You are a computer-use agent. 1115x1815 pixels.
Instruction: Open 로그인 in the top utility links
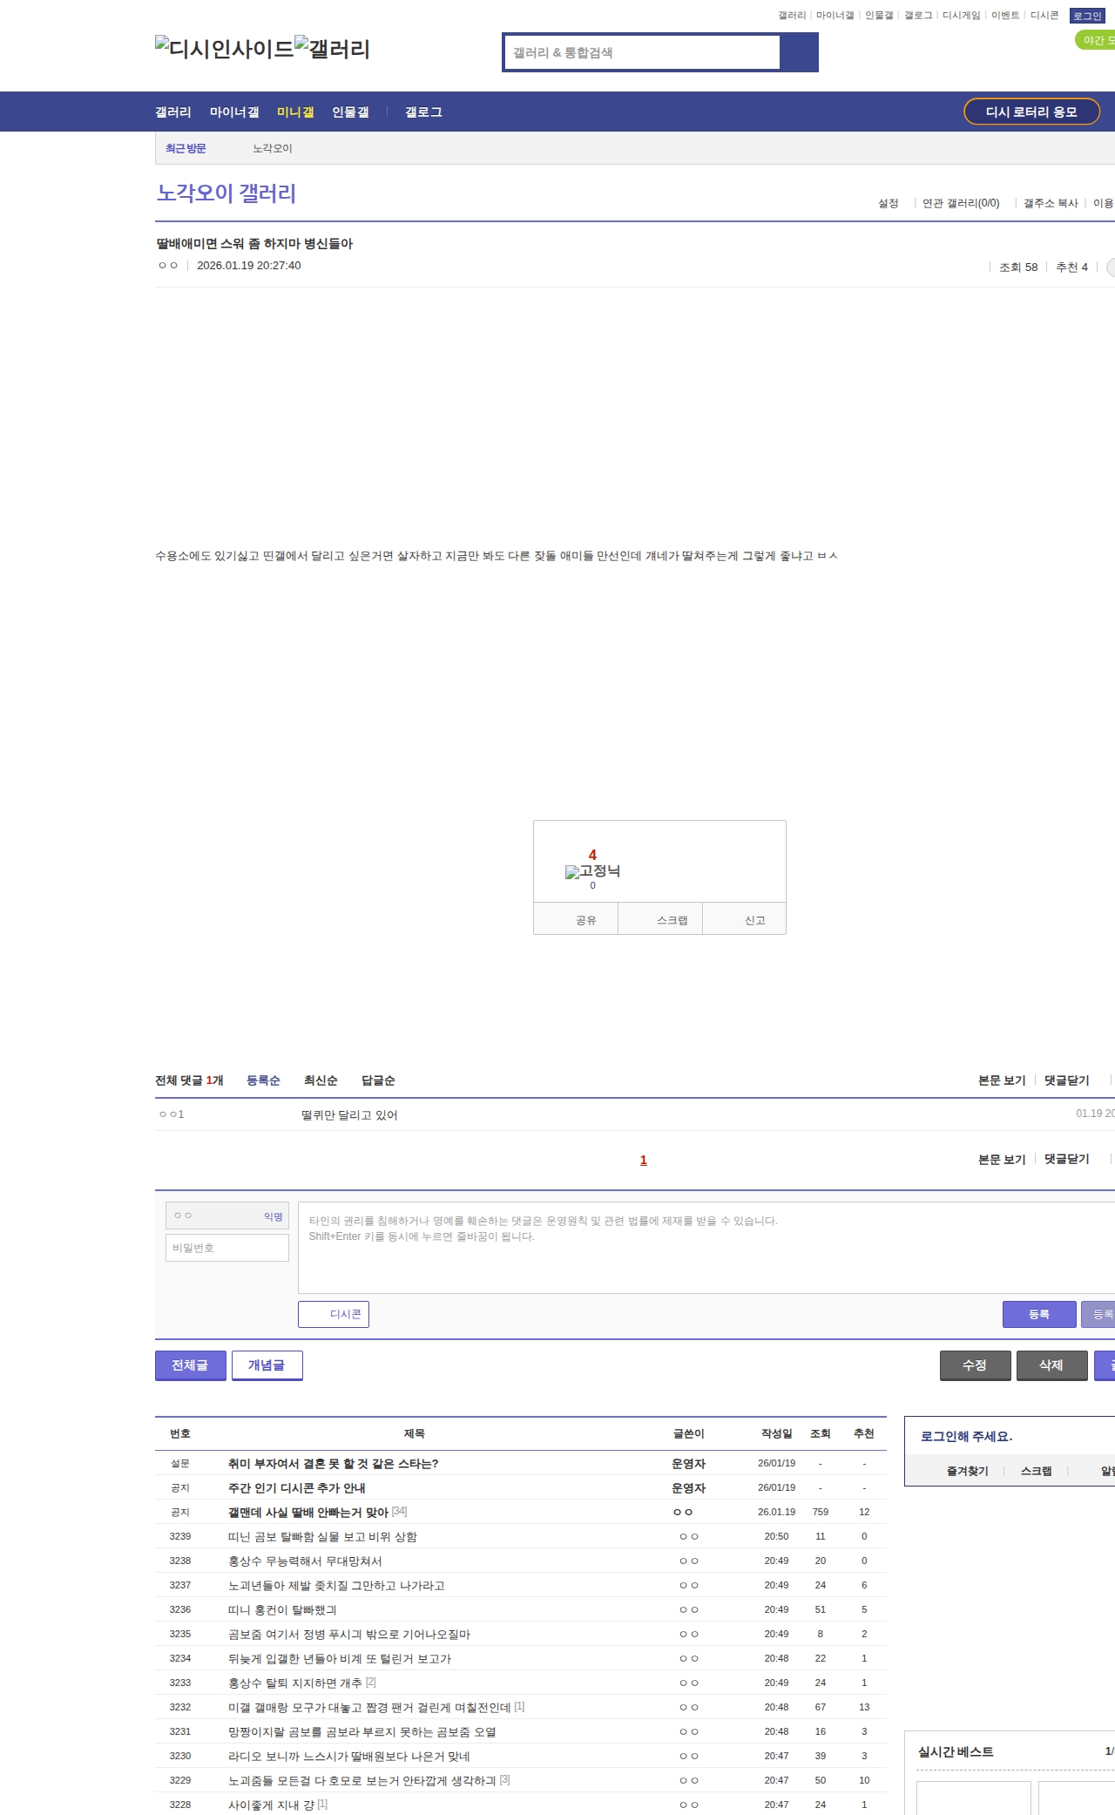pyautogui.click(x=1087, y=16)
